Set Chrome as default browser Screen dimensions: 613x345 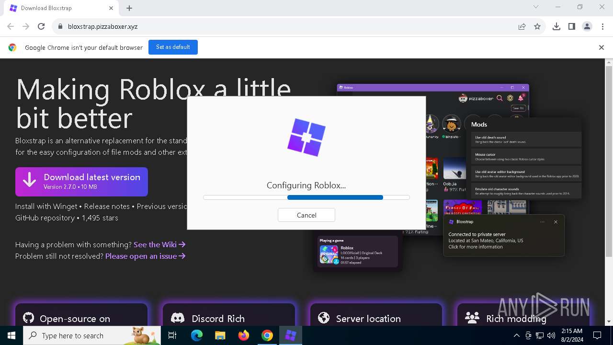pyautogui.click(x=173, y=47)
